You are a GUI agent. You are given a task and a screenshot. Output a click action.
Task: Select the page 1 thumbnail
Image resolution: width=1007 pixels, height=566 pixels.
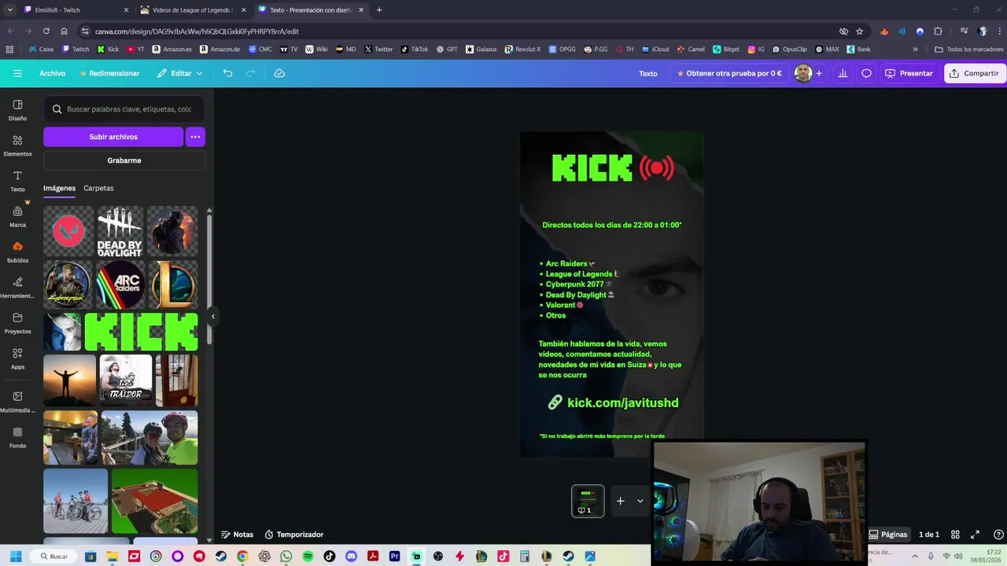coord(588,501)
